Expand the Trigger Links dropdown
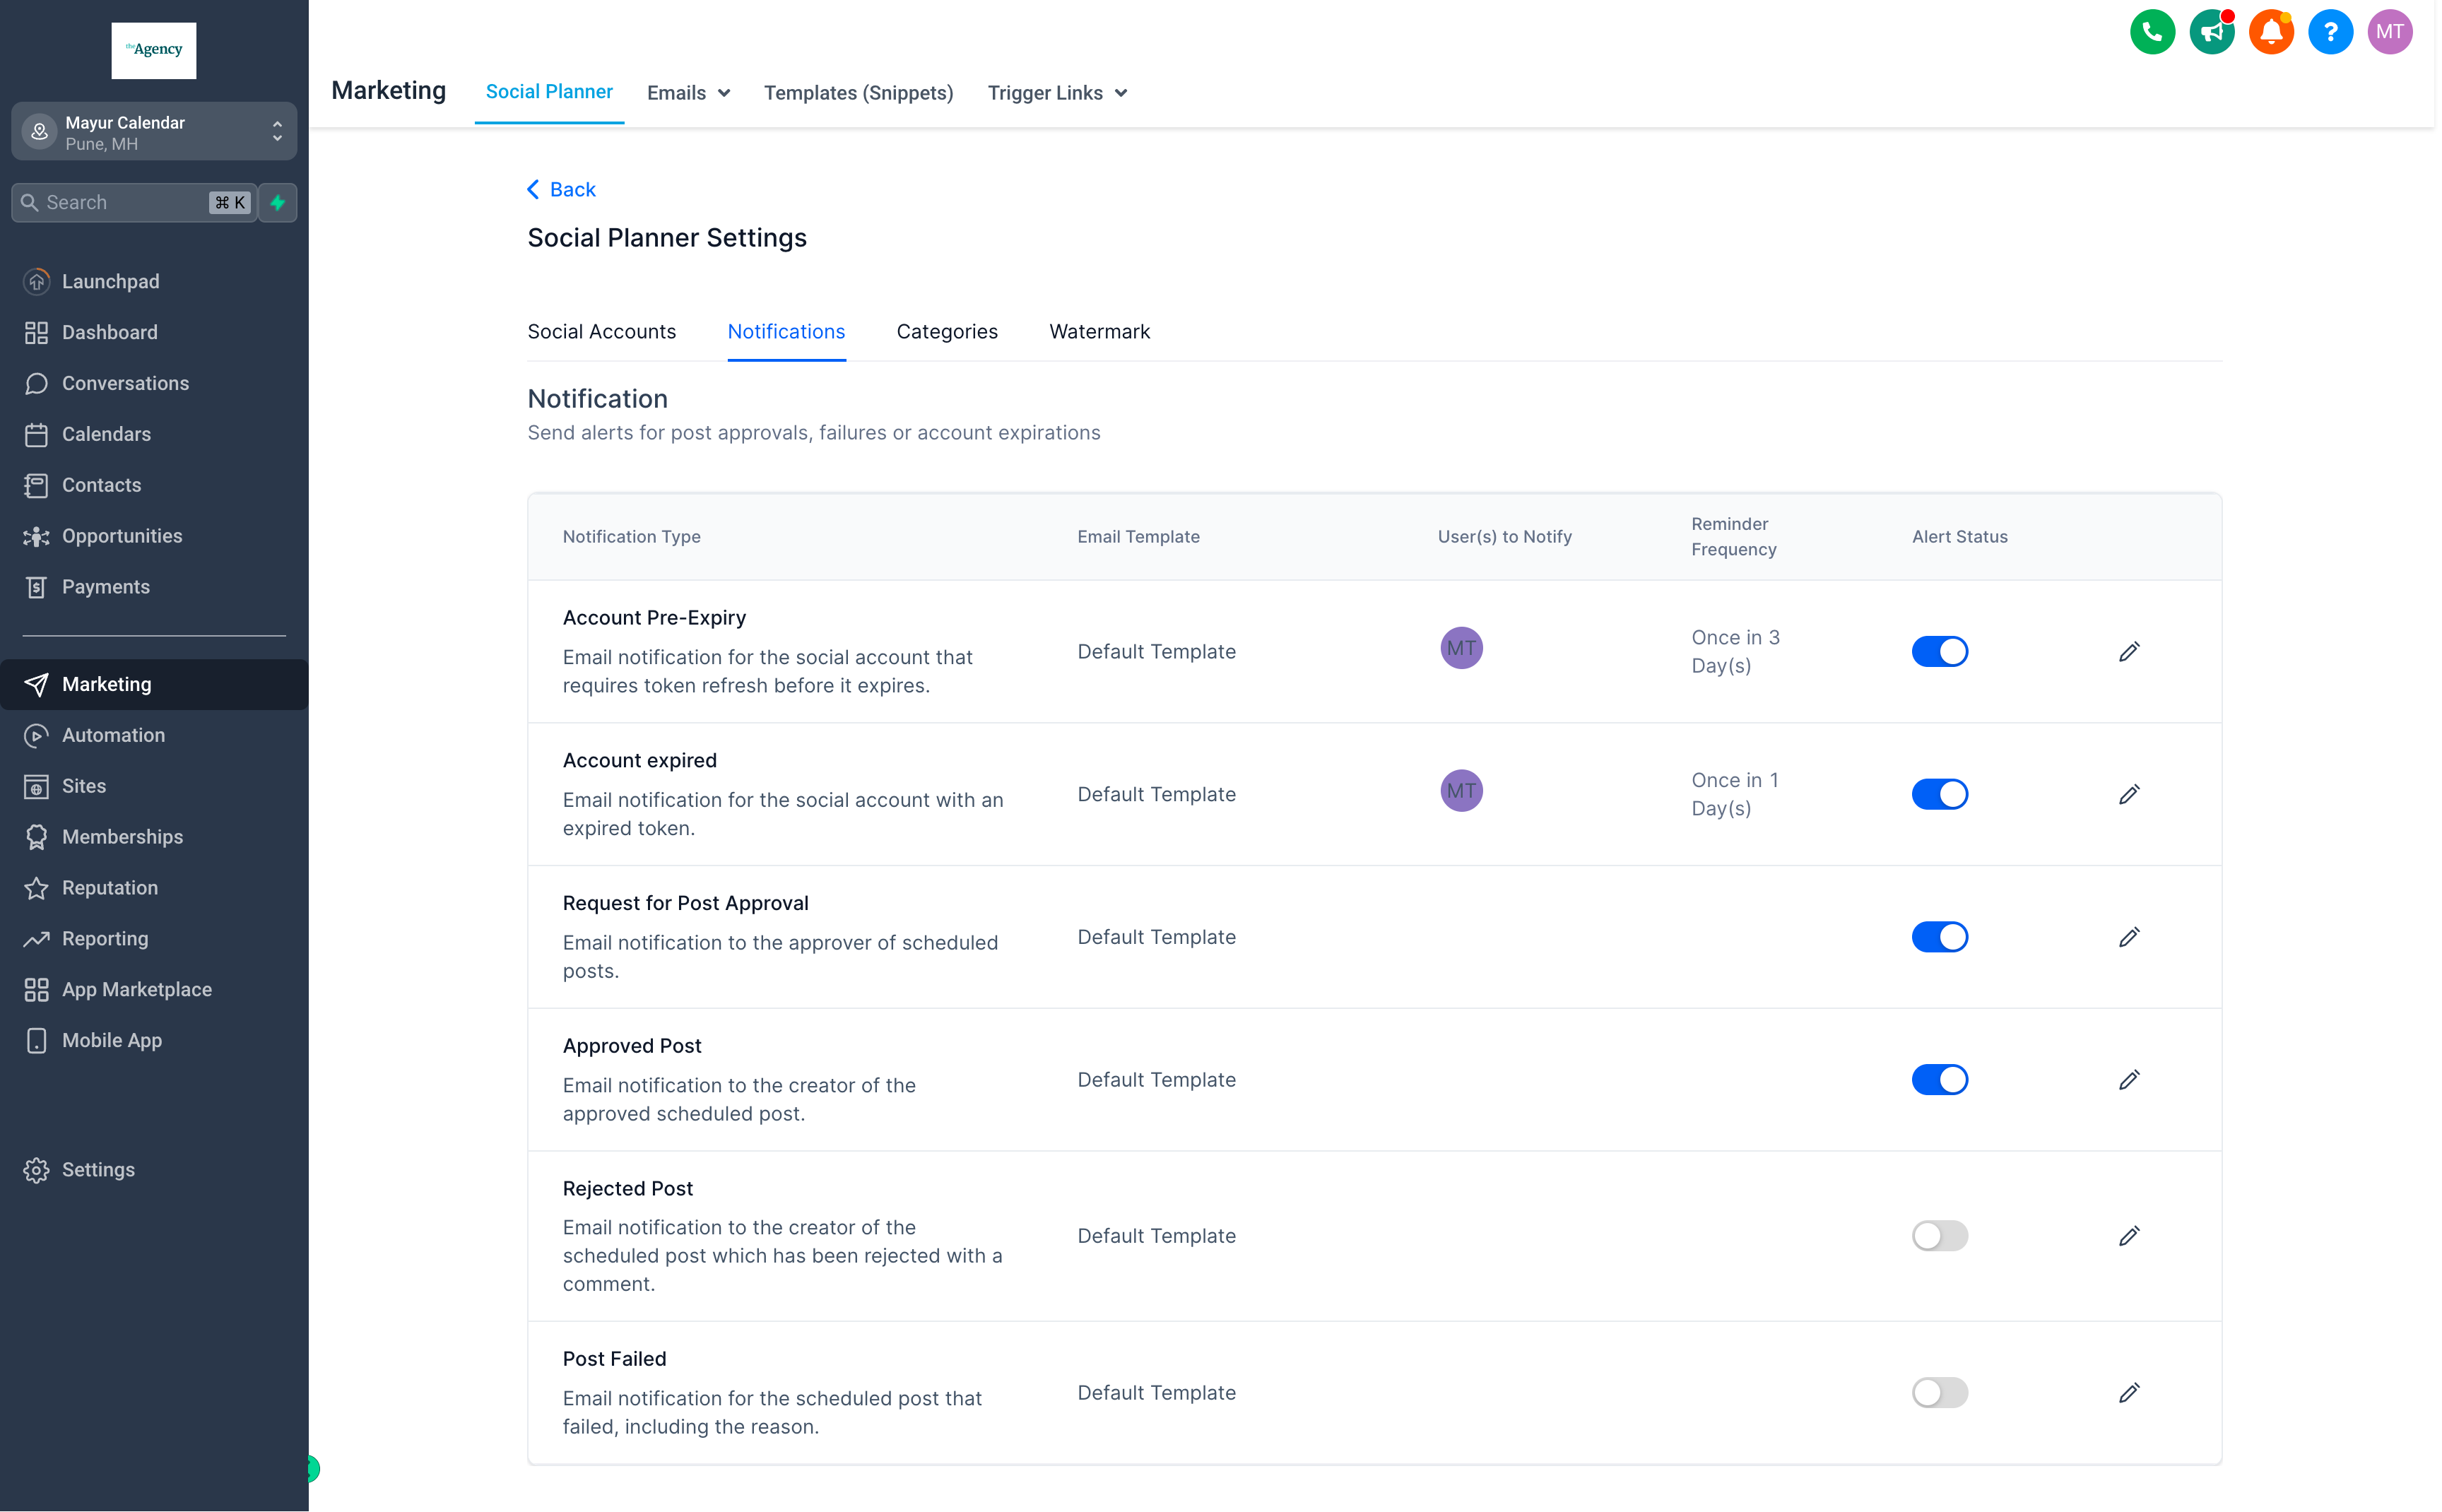 click(x=1057, y=93)
